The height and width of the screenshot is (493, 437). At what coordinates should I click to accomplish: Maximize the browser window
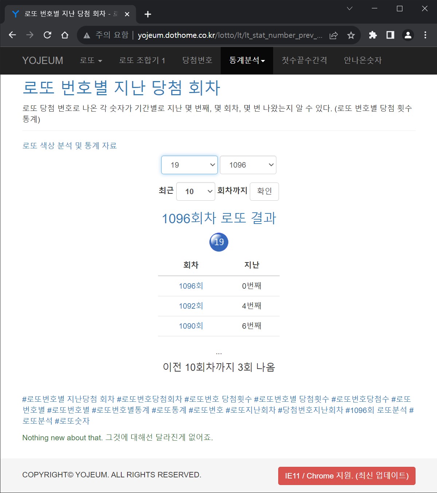pyautogui.click(x=399, y=8)
